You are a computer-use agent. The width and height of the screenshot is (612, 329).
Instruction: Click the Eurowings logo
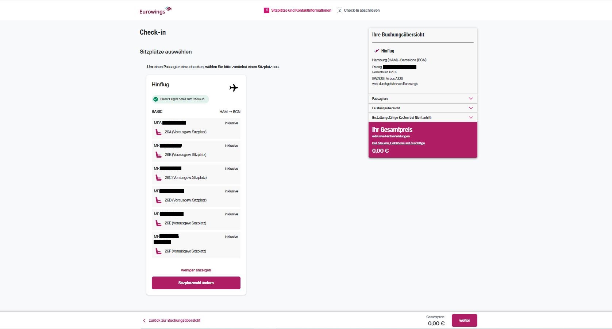tap(155, 11)
